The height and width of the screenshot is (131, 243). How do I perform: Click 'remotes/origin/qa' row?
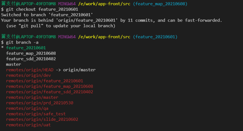27,108
